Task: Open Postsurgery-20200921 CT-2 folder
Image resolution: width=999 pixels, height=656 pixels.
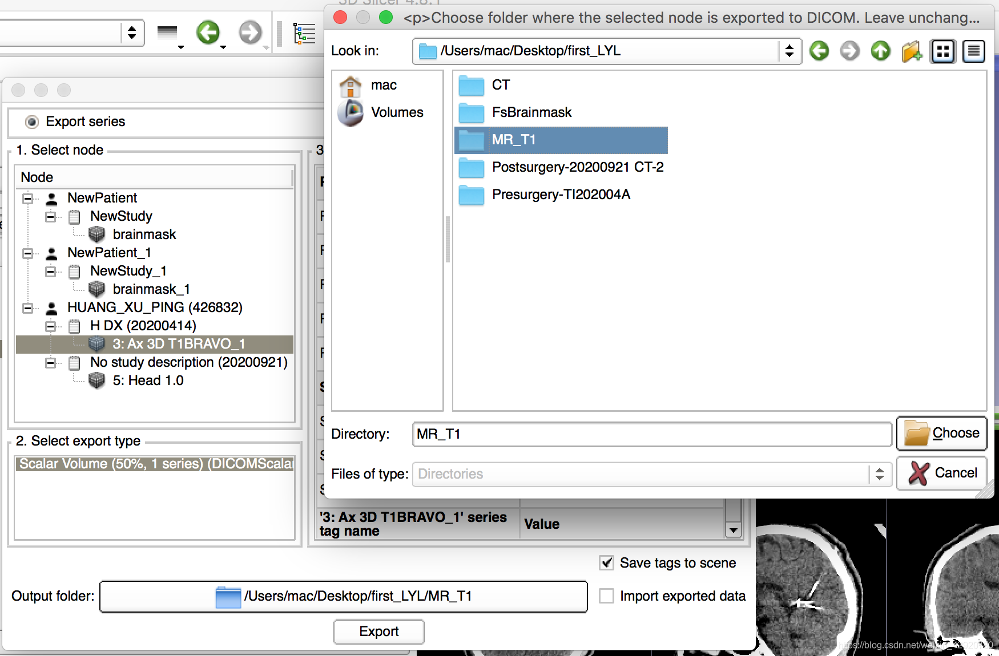Action: [561, 167]
